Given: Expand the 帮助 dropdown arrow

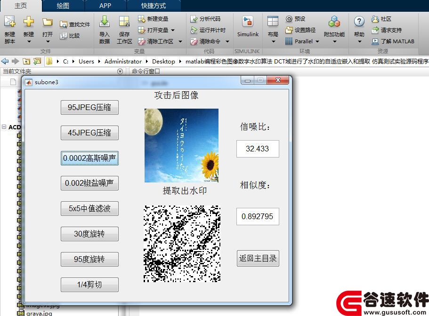Looking at the screenshot, I should pos(359,41).
